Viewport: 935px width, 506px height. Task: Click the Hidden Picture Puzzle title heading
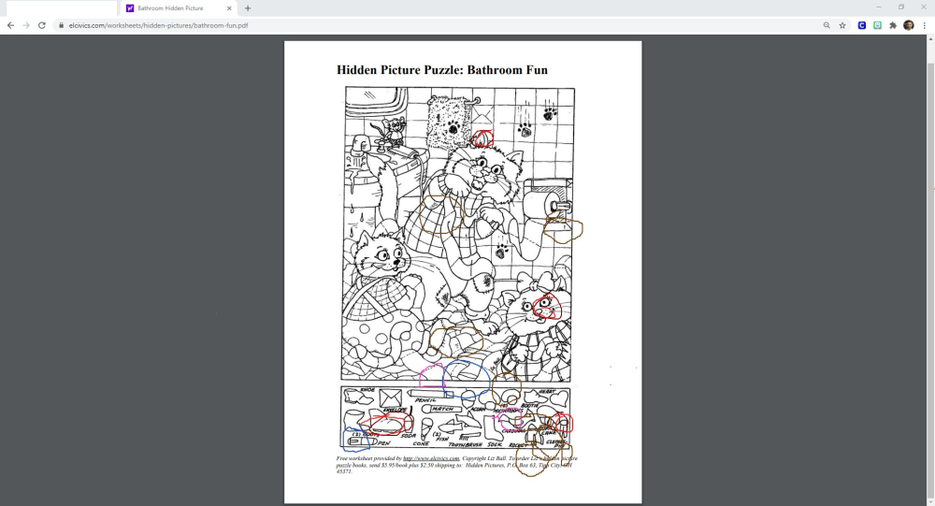[x=441, y=70]
